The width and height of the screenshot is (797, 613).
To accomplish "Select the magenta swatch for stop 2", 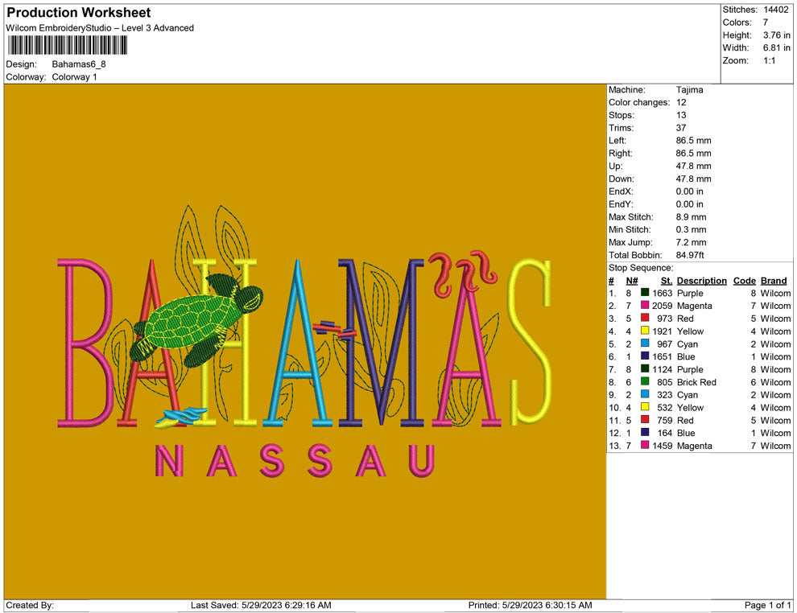I will click(645, 306).
